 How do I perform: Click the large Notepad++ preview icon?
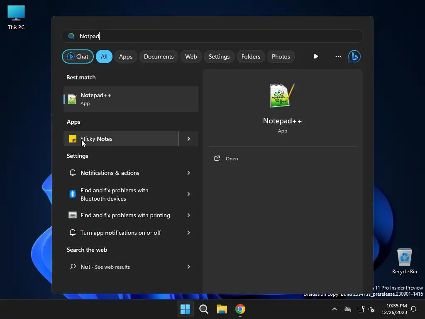282,96
